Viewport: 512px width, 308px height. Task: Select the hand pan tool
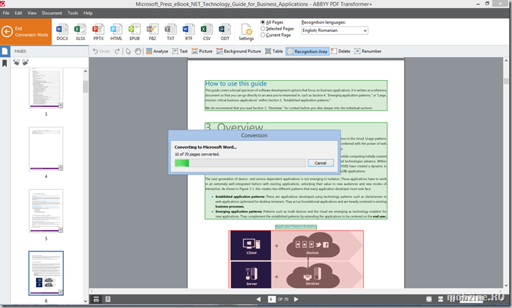[x=138, y=52]
